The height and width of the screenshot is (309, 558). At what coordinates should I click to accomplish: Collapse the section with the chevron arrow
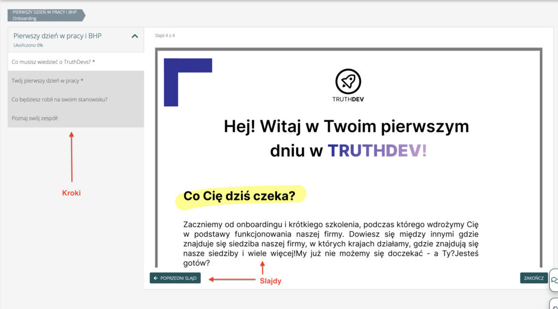(x=135, y=37)
